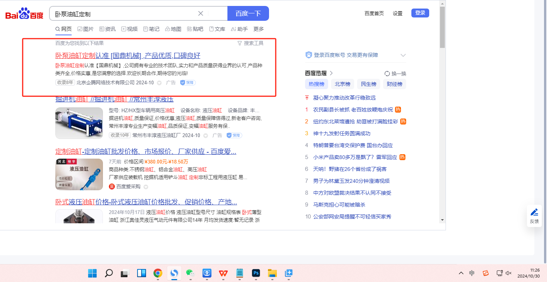The image size is (547, 282).
Task: Click the Baidu logo
Action: pyautogui.click(x=25, y=14)
